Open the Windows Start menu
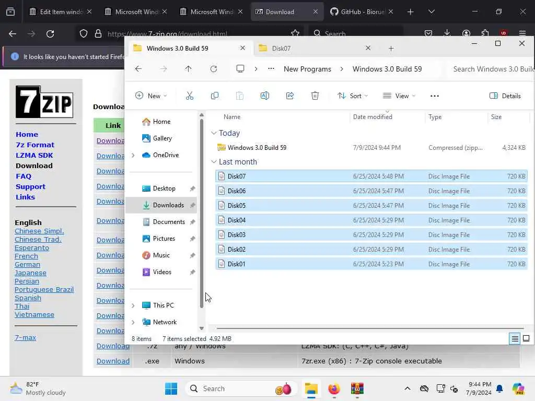Viewport: 535px width, 401px height. tap(171, 388)
